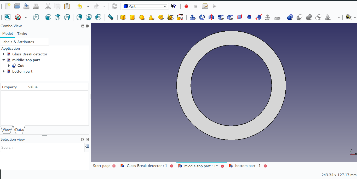Fuse (union) selected shapes

(309, 17)
